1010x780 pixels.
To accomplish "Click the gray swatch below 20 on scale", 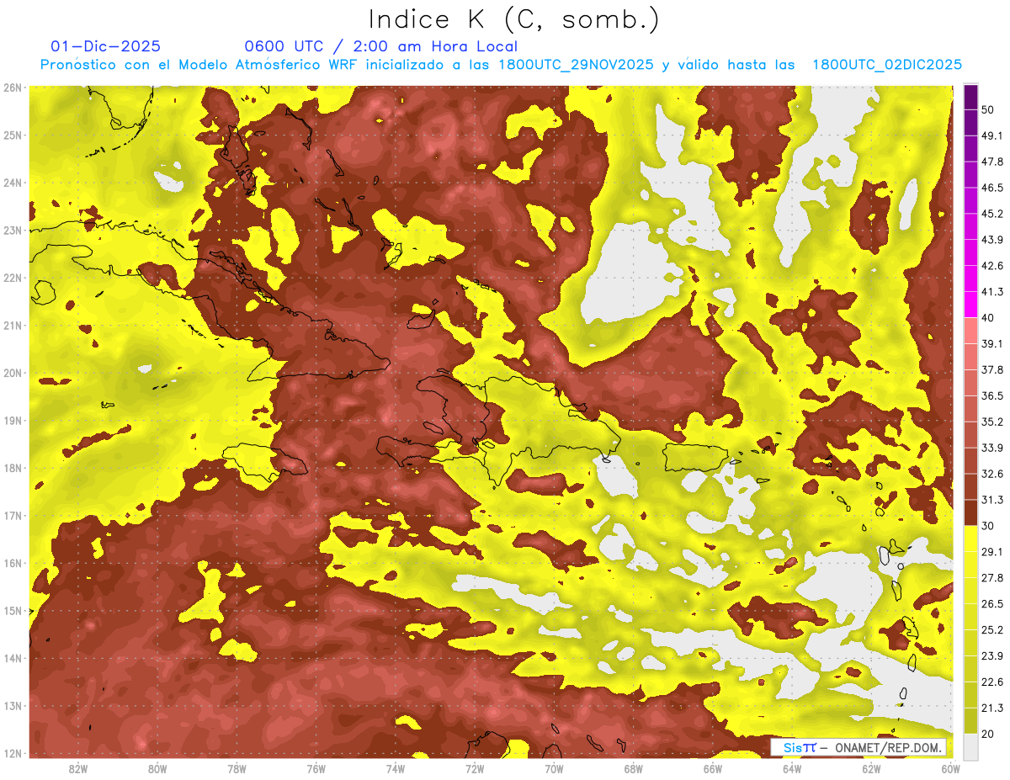I will coord(970,746).
